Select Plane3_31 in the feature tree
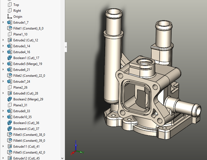 (20, 105)
